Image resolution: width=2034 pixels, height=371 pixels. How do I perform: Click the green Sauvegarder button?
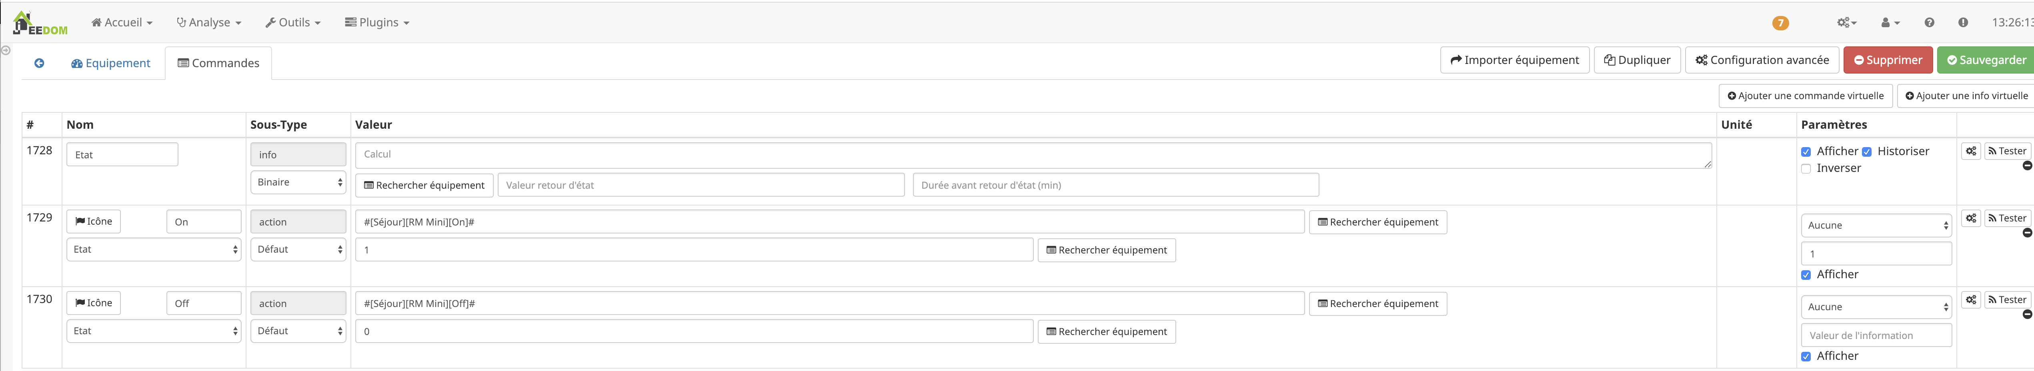tap(1986, 60)
